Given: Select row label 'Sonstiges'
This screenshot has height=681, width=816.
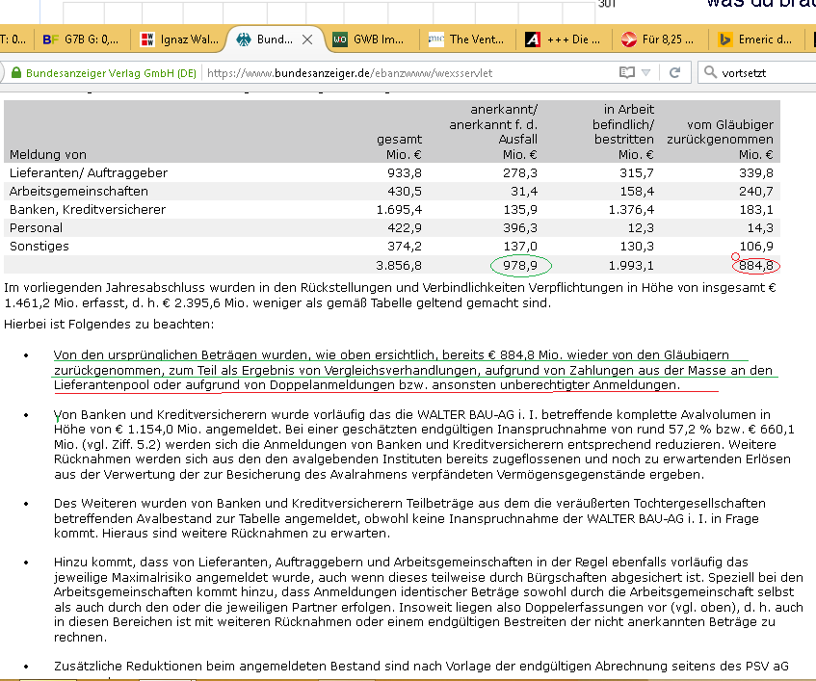Looking at the screenshot, I should click(x=39, y=246).
